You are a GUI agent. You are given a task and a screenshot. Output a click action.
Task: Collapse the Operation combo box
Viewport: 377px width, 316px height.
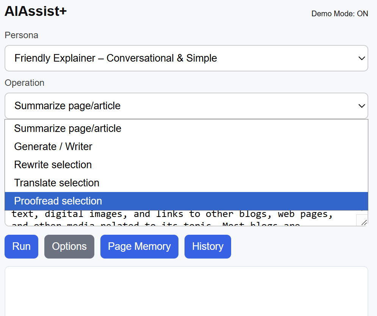(x=186, y=106)
